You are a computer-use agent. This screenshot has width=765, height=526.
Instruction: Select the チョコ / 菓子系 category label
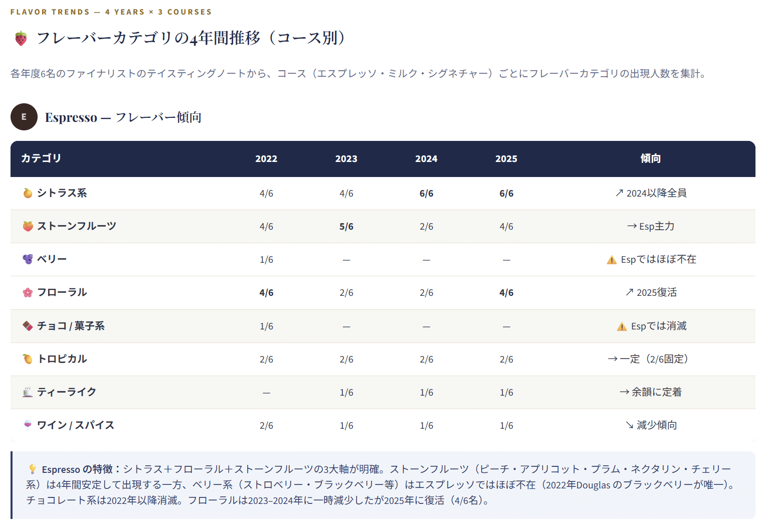click(x=71, y=326)
